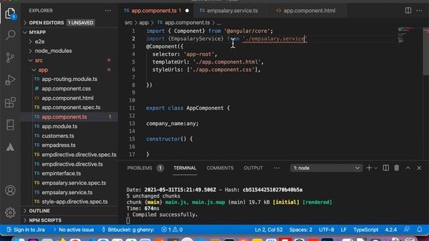
Task: Create a new terminal with plus icon
Action: 369,168
